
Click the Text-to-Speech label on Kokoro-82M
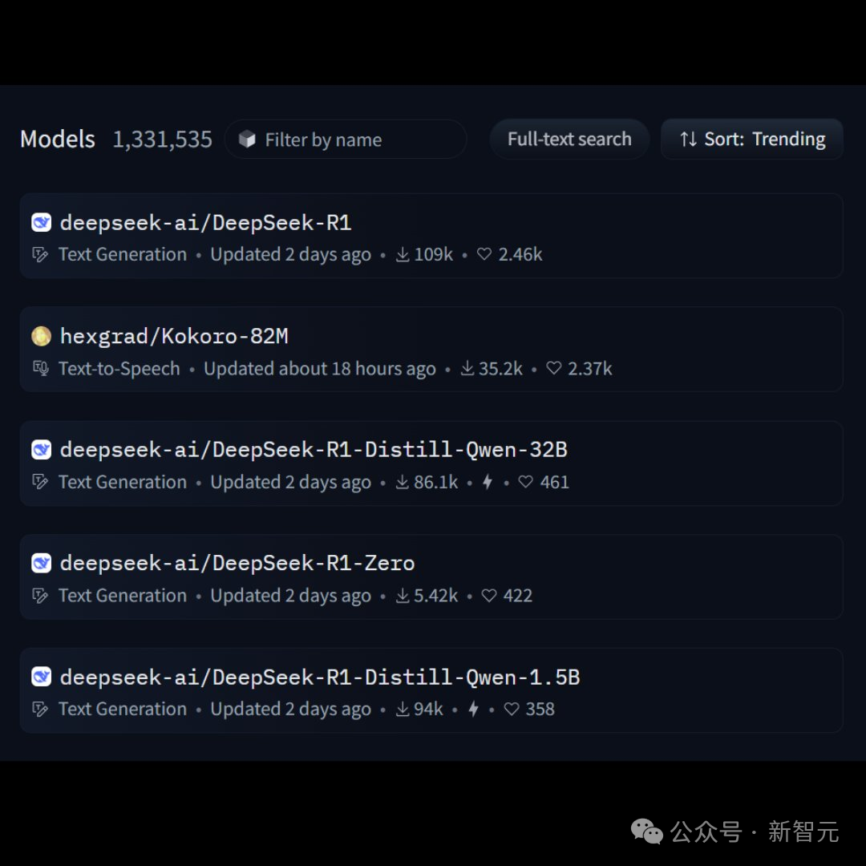[119, 368]
